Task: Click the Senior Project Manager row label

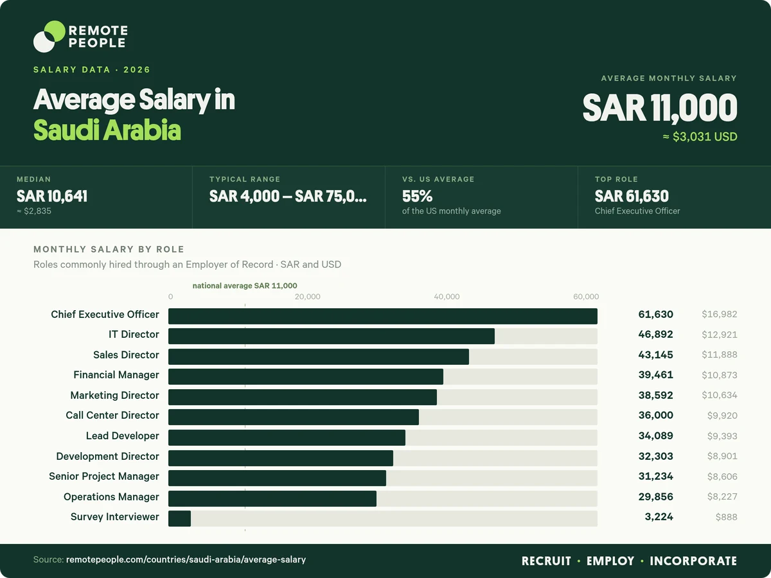Action: tap(104, 476)
